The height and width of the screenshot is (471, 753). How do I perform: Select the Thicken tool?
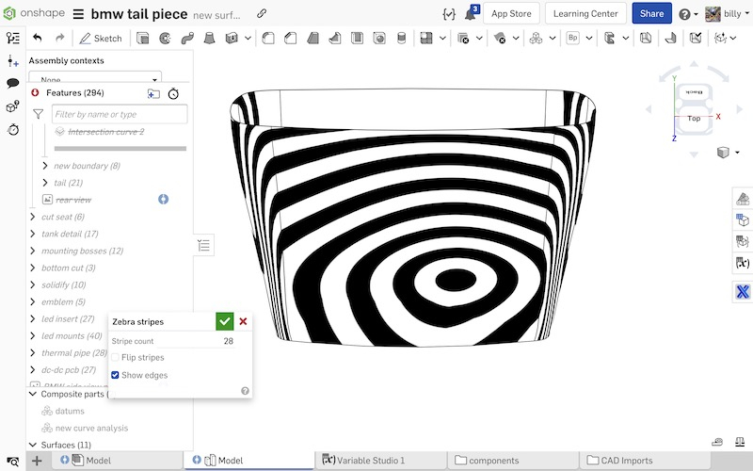click(232, 38)
